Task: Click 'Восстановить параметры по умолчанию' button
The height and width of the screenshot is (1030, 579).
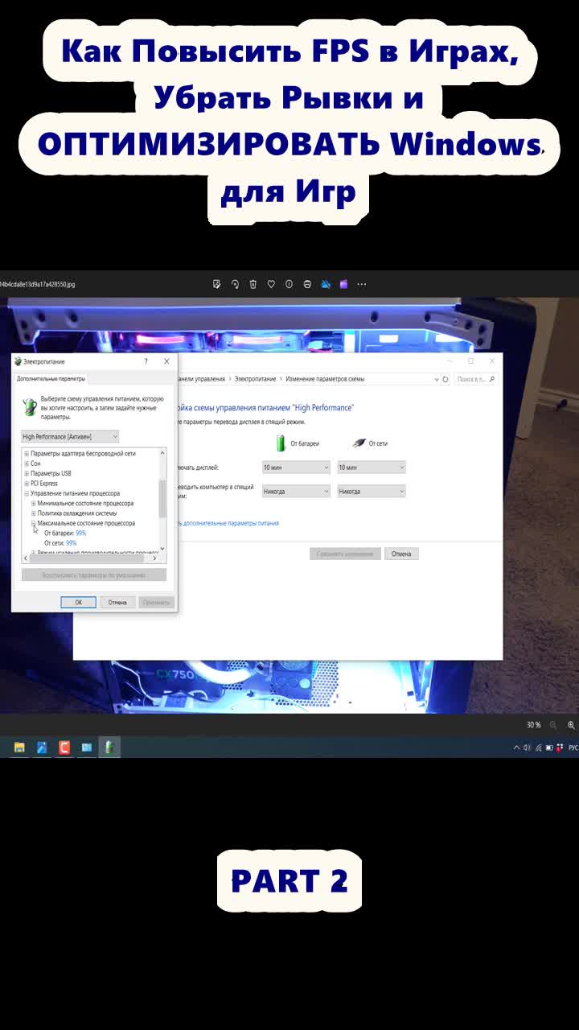Action: (93, 575)
